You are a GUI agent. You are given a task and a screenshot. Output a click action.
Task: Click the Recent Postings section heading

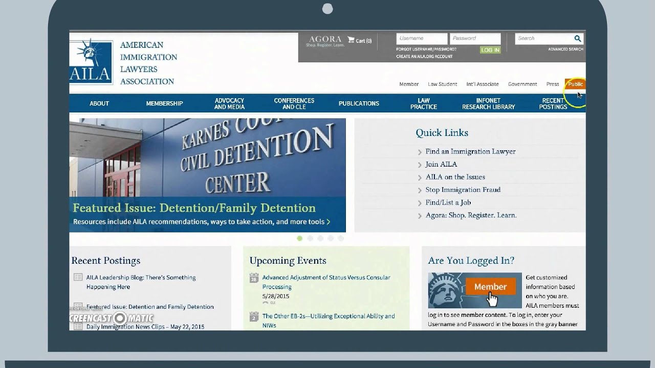pyautogui.click(x=105, y=261)
